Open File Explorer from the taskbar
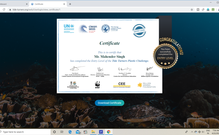 coord(93,132)
